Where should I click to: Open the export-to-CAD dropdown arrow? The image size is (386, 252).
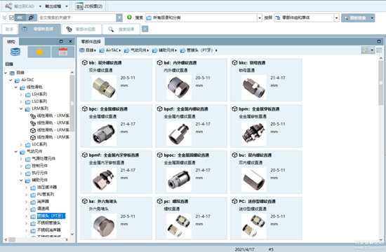click(x=40, y=6)
